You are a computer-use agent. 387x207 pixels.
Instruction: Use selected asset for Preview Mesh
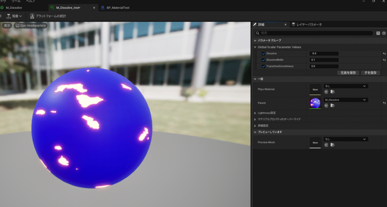(x=326, y=145)
